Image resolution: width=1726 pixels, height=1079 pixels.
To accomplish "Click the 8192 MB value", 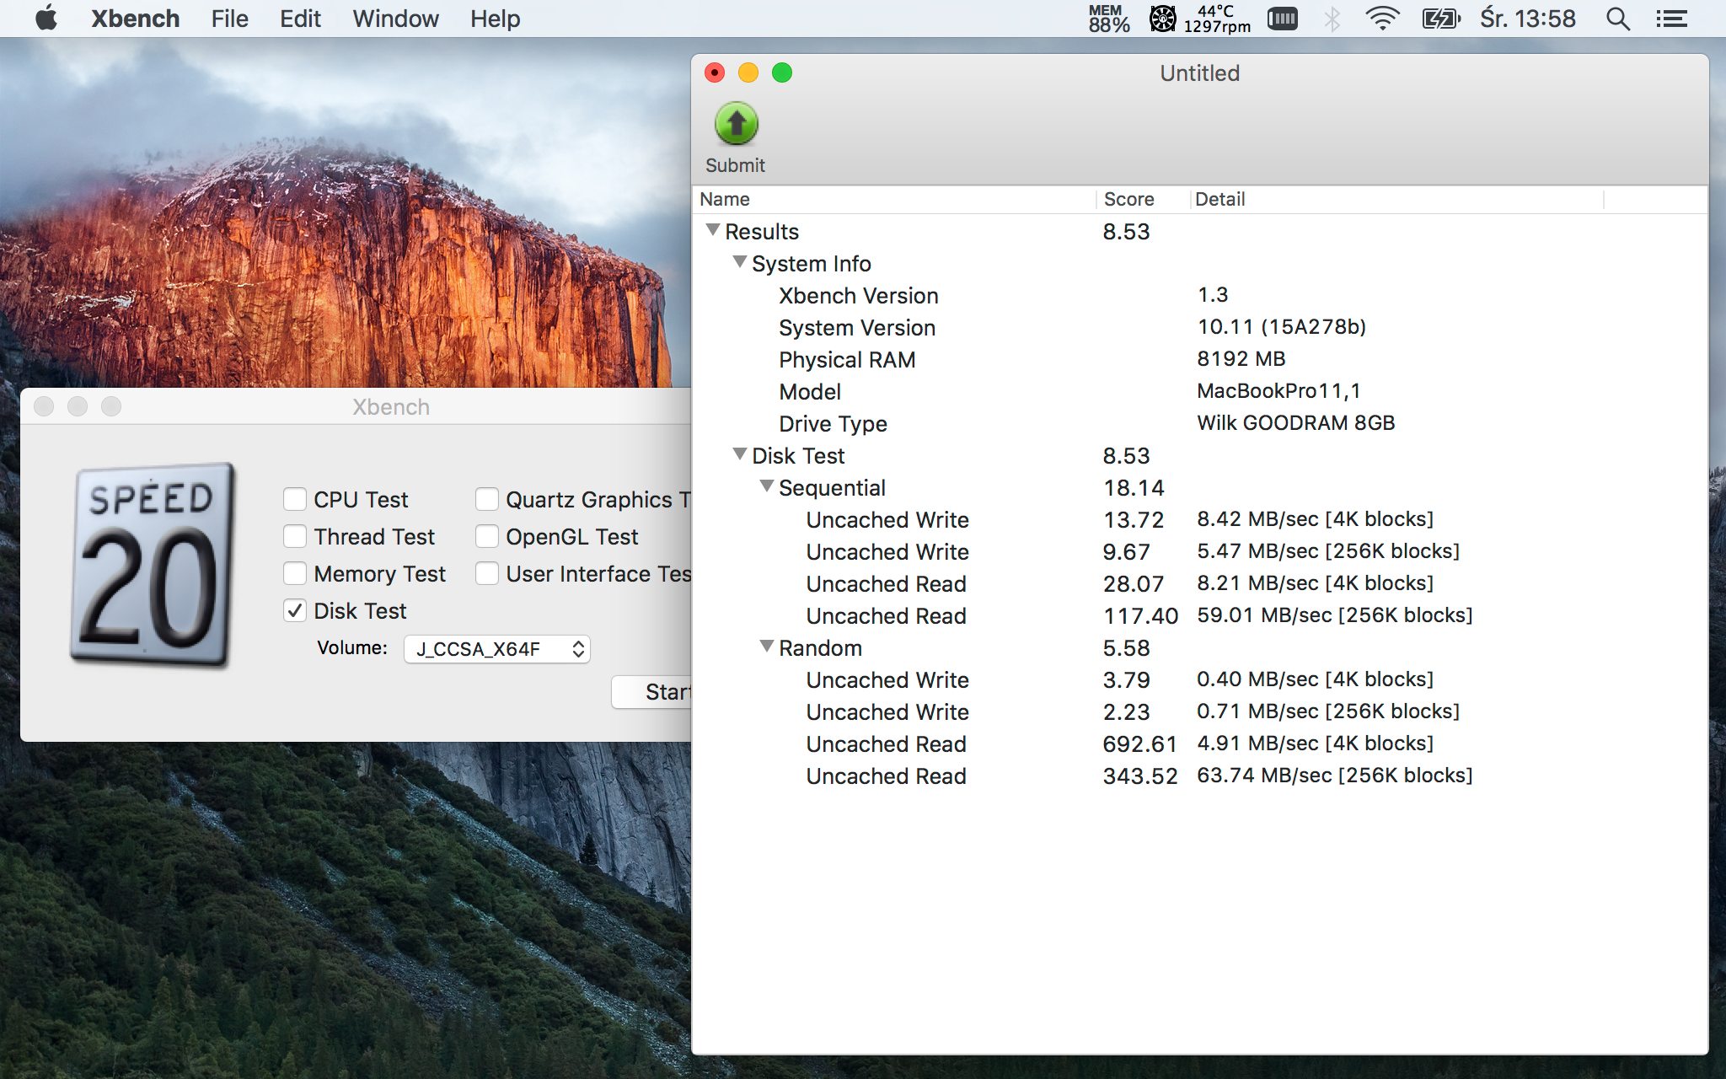I will (x=1241, y=359).
